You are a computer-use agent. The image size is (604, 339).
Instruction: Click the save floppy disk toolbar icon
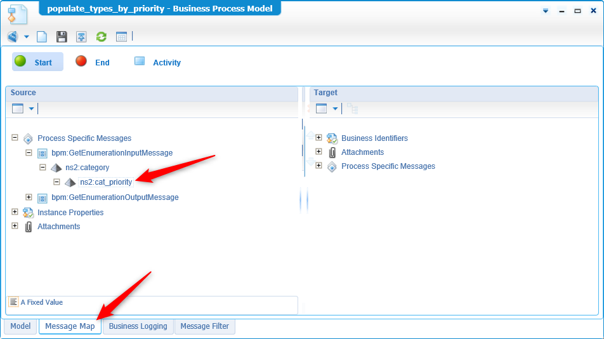click(x=62, y=37)
